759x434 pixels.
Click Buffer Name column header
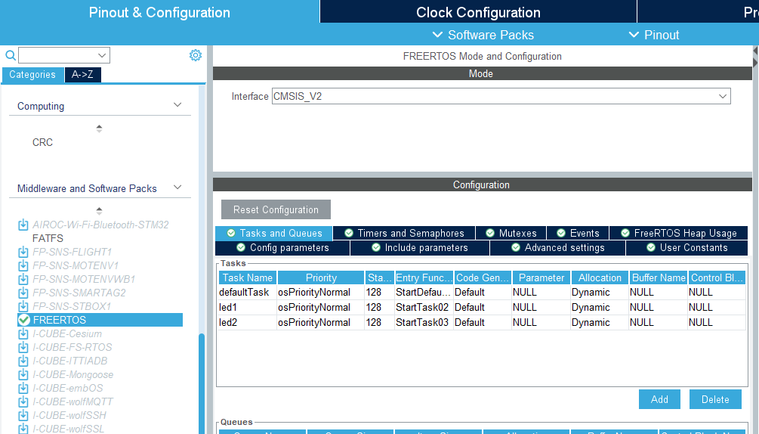point(659,277)
